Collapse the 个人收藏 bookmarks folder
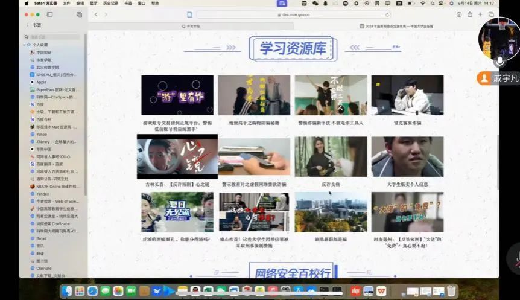Viewport: 520px width, 300px height. coord(24,45)
